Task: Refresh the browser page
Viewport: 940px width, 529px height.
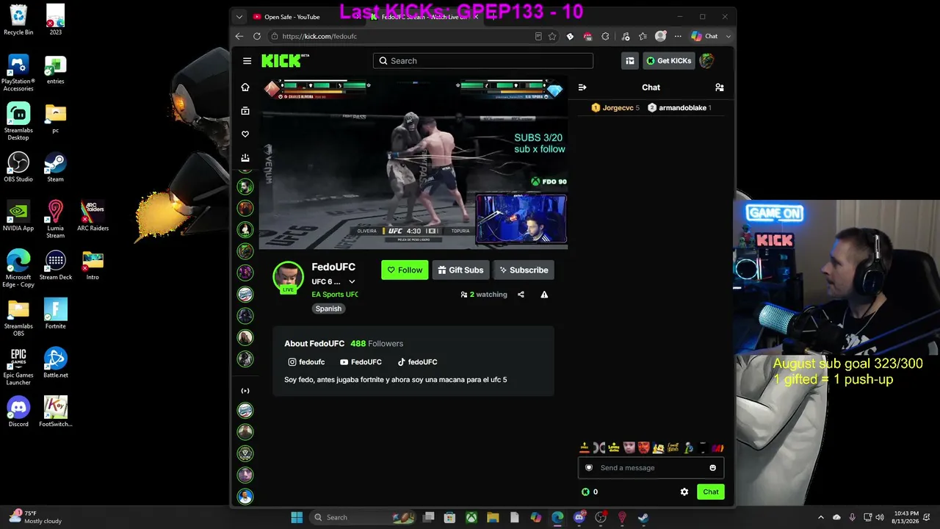Action: tap(257, 36)
